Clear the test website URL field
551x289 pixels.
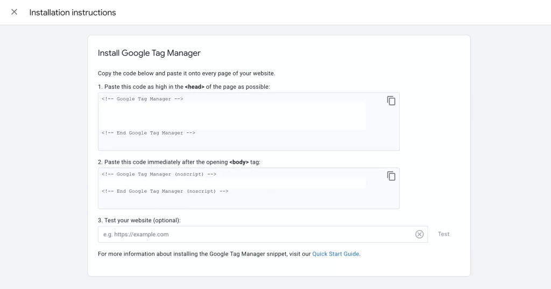point(419,234)
